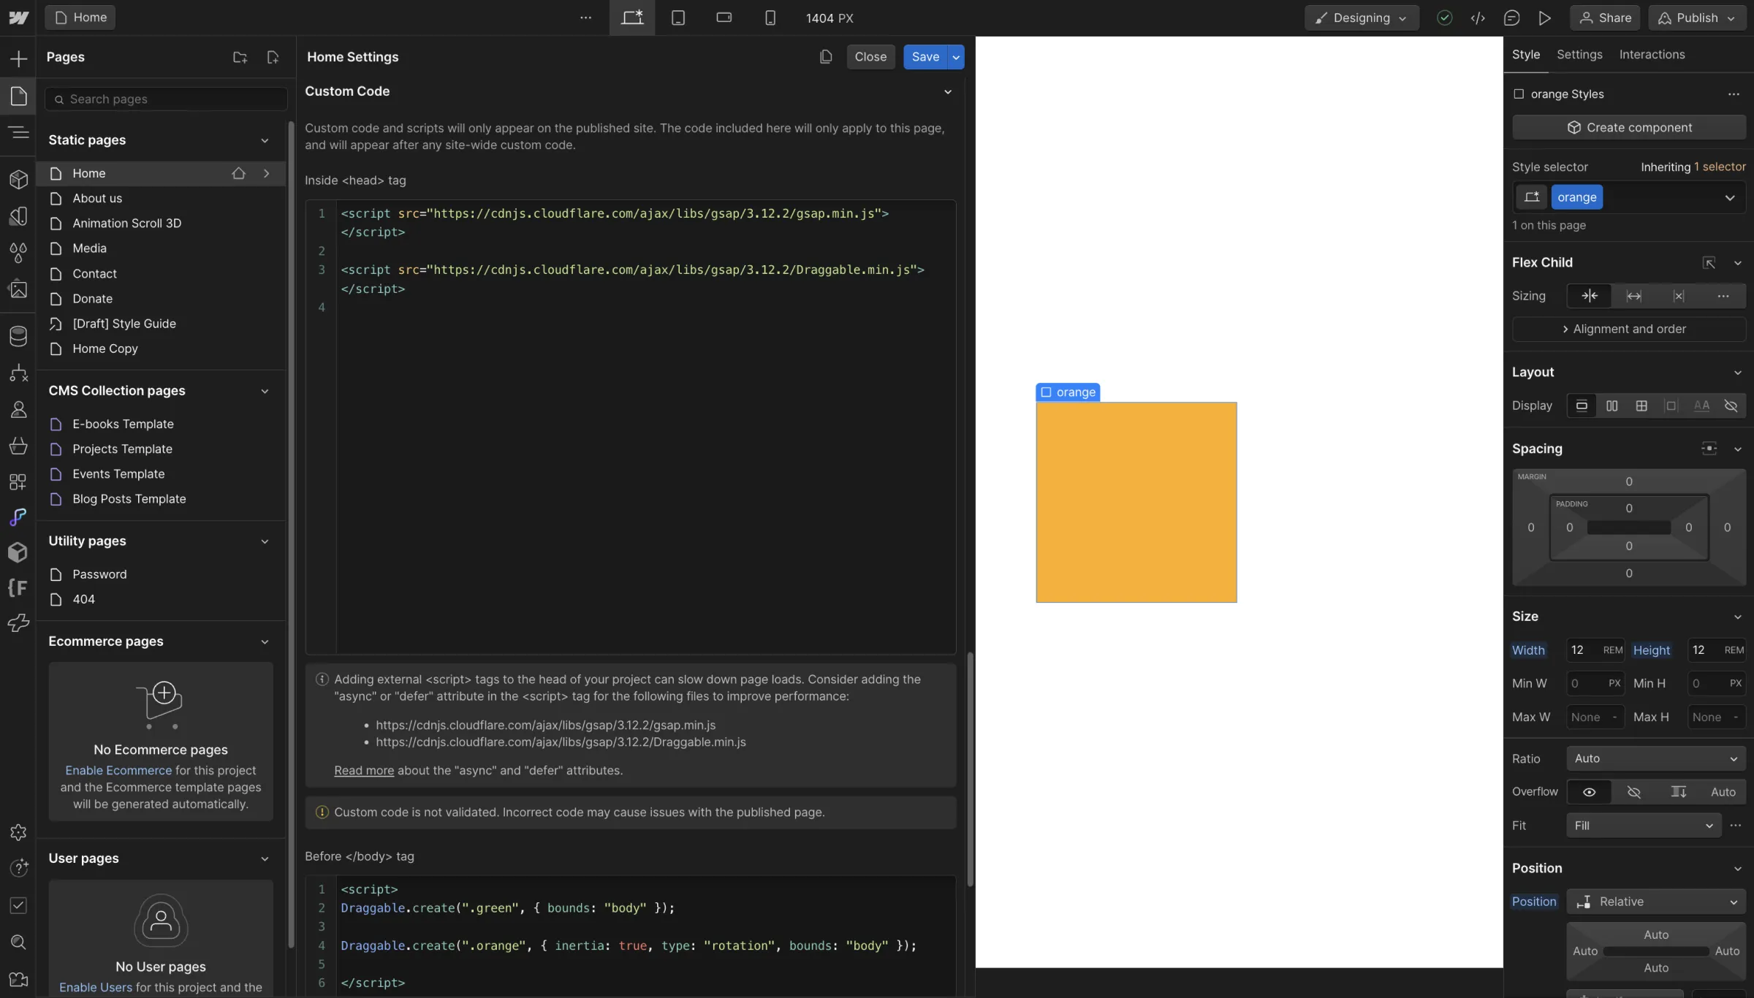Toggle the orange Styles checkbox
The width and height of the screenshot is (1754, 998).
pyautogui.click(x=1519, y=94)
